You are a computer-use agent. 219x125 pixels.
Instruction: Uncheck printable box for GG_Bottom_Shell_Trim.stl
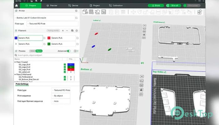(x=65, y=79)
